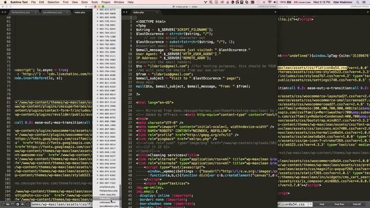Open Spotlight search icon
370x208 pixels.
coord(358,2)
